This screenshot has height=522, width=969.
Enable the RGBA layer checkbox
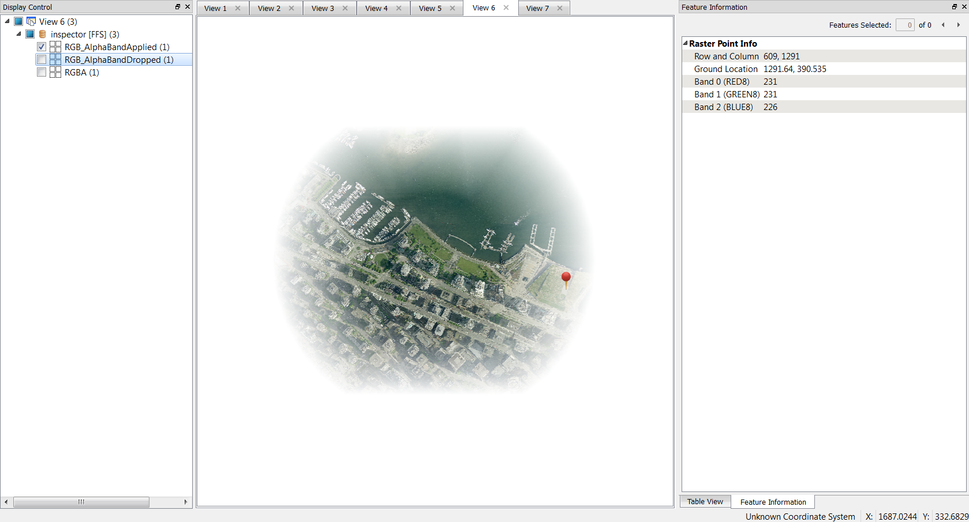pyautogui.click(x=42, y=72)
